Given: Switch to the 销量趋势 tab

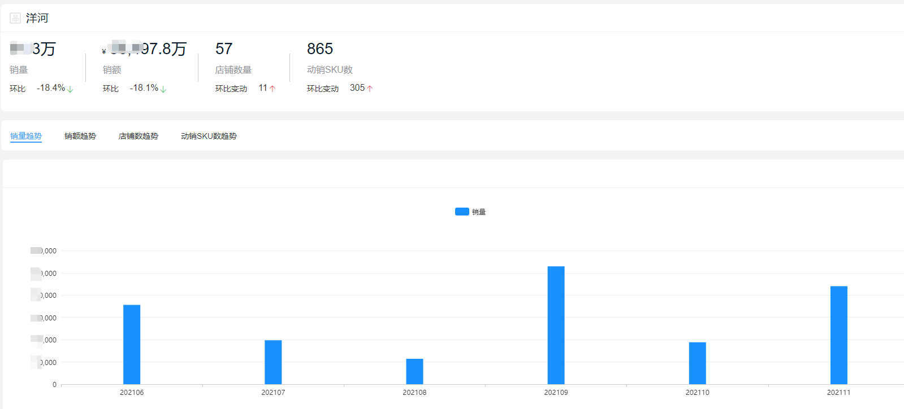Looking at the screenshot, I should (x=26, y=136).
